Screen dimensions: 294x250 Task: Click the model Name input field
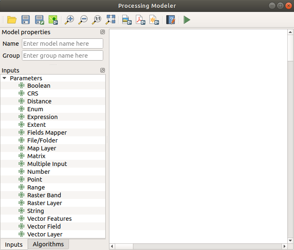click(x=62, y=44)
